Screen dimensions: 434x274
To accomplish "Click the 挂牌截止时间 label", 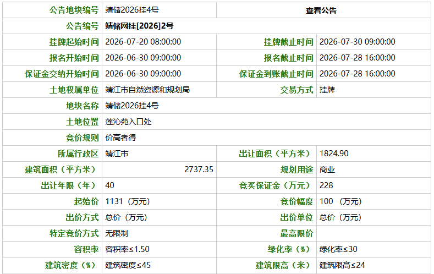I will pos(288,42).
